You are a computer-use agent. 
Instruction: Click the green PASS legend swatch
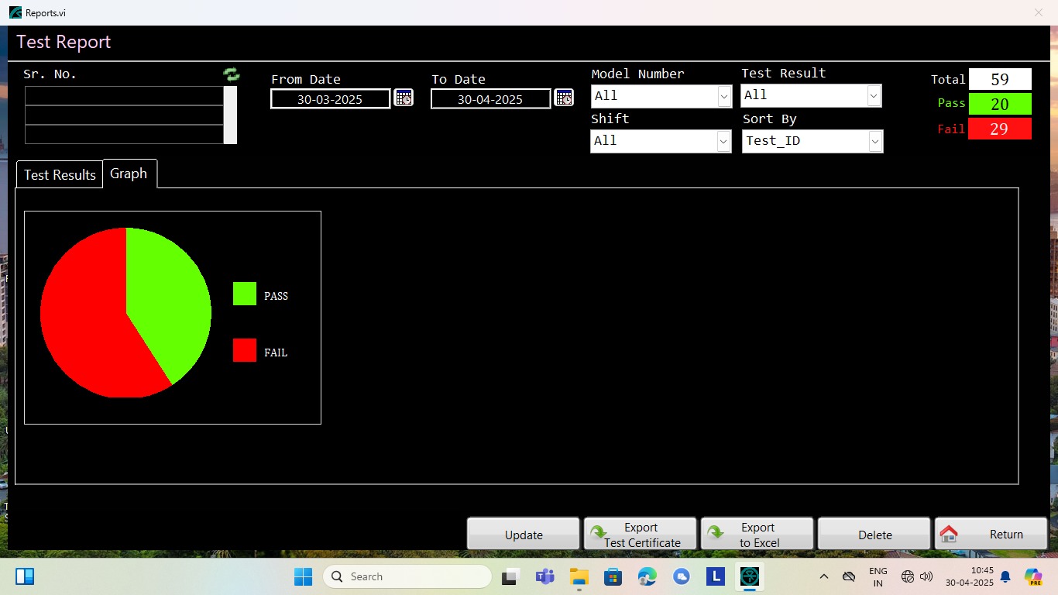(x=245, y=294)
